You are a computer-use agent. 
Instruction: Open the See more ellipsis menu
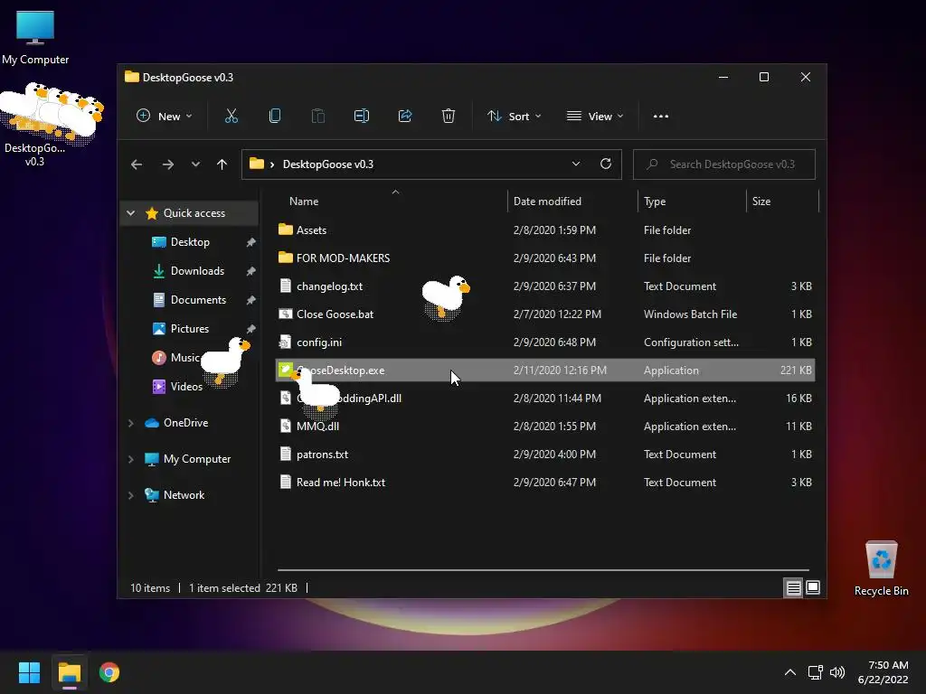pyautogui.click(x=661, y=117)
